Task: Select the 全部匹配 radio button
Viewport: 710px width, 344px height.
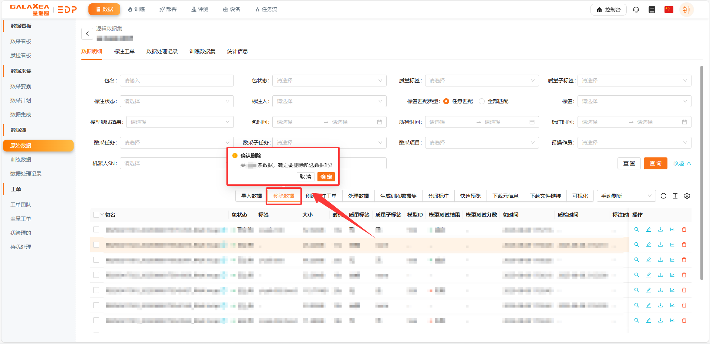Action: [x=482, y=101]
